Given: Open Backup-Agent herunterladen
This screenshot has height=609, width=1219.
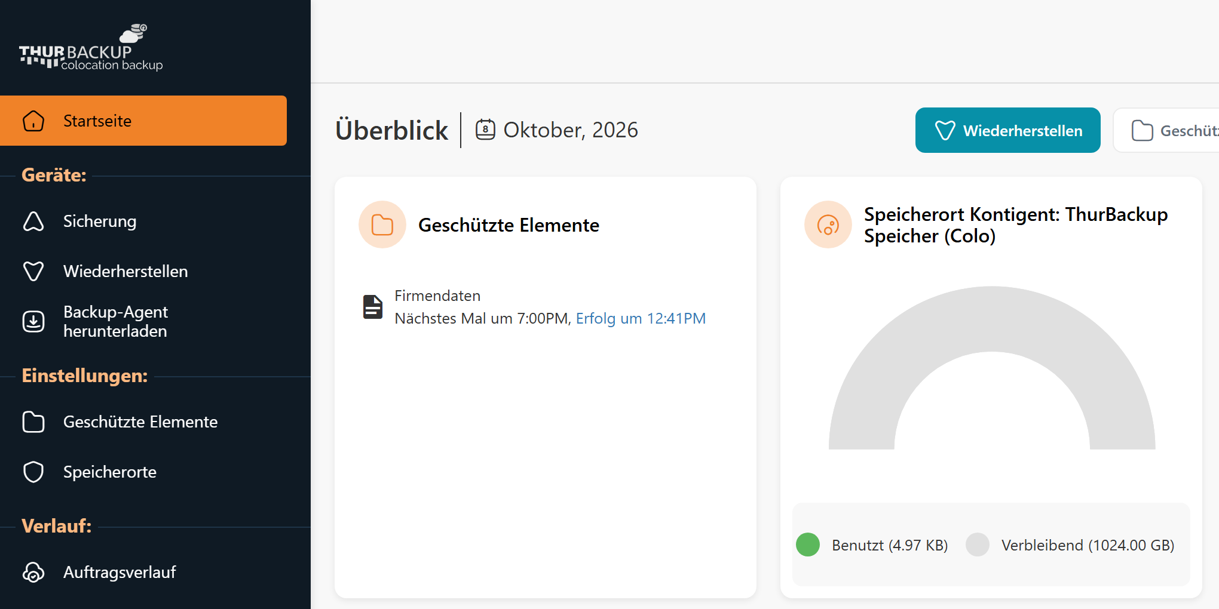Looking at the screenshot, I should (x=115, y=321).
